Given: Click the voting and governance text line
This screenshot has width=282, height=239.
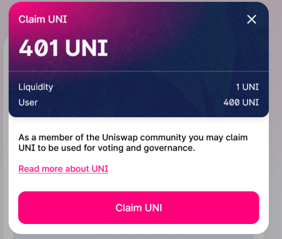Looking at the screenshot, I should click(x=107, y=148).
